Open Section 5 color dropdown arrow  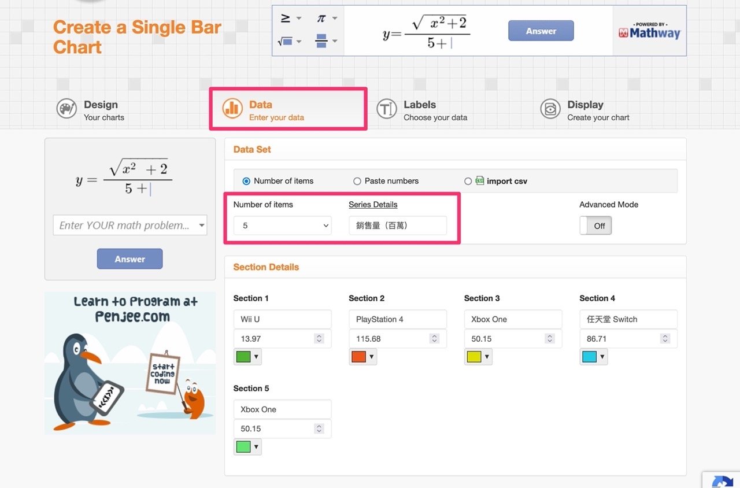(x=256, y=447)
